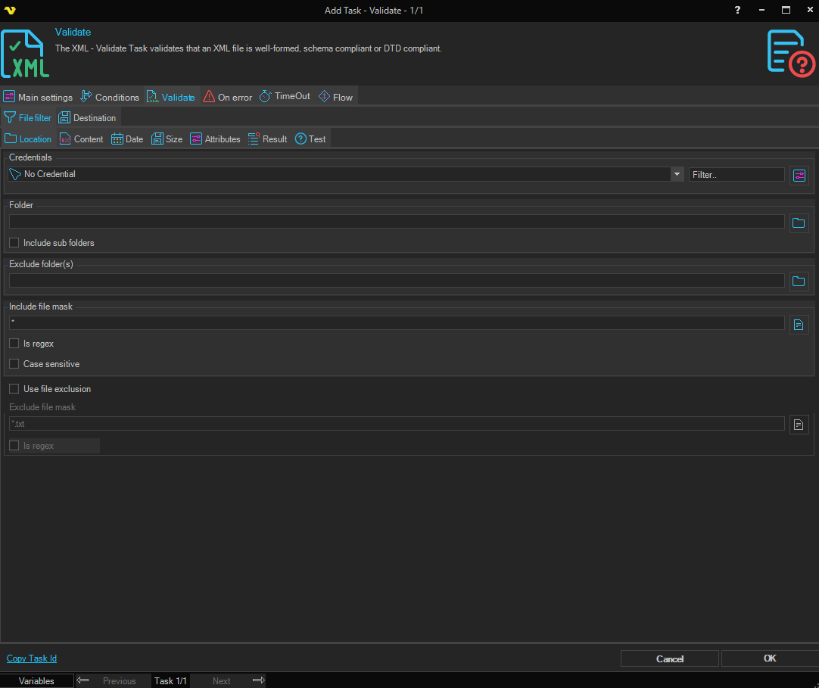Expand the No Credential dropdown

(x=676, y=174)
